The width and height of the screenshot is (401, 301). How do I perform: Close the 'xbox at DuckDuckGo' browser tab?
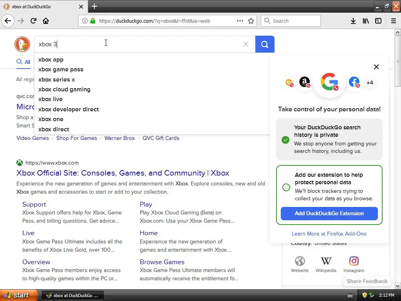[81, 6]
